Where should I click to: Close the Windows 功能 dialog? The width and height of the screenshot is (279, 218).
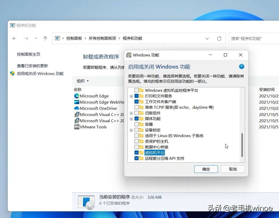[241, 55]
